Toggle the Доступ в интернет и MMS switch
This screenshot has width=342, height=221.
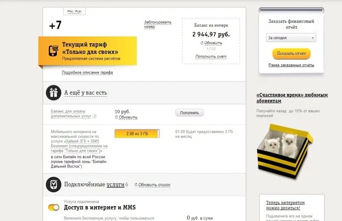[x=54, y=207]
